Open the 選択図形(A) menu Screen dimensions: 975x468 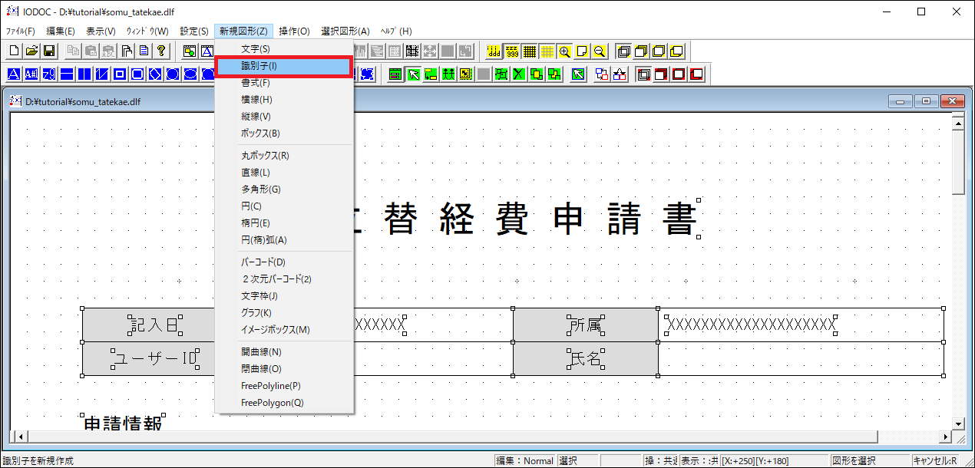[345, 31]
